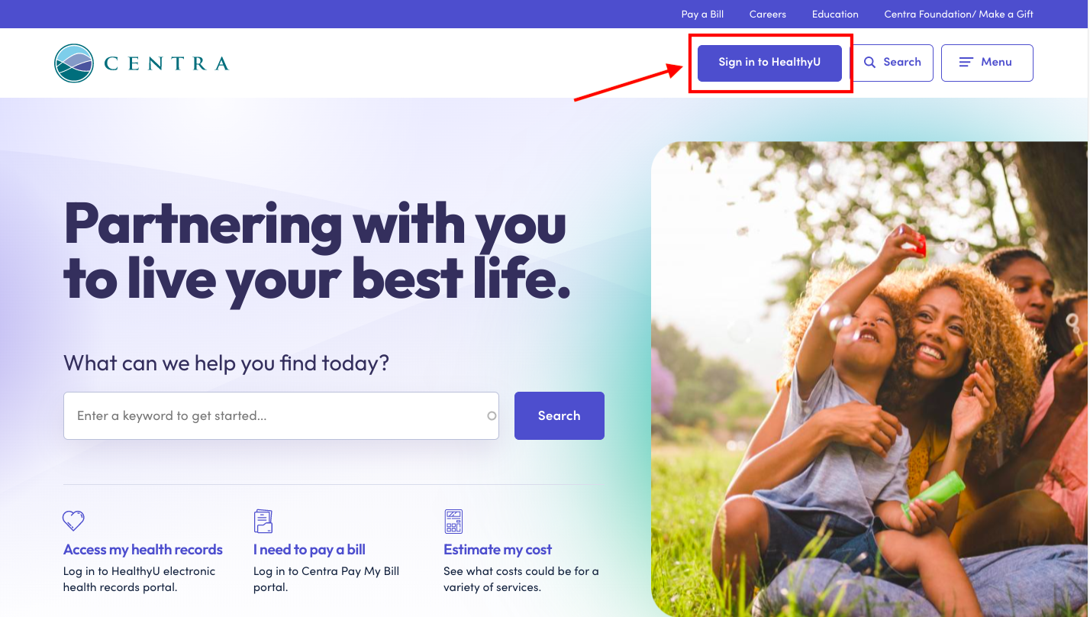1090x617 pixels.
Task: Click the family blowing bubbles photo
Action: coord(870,379)
